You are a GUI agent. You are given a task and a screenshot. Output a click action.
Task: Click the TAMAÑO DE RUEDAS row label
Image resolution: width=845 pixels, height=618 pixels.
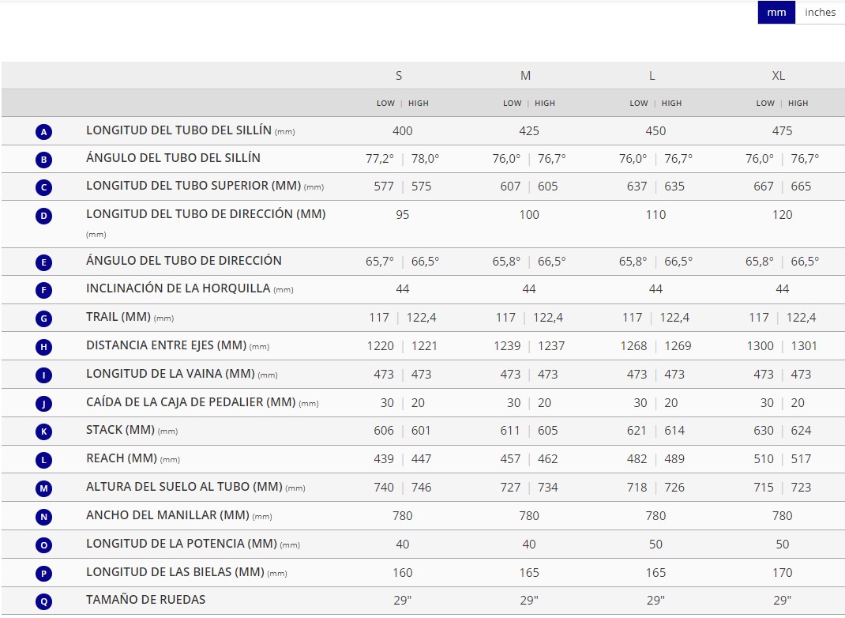coord(145,600)
